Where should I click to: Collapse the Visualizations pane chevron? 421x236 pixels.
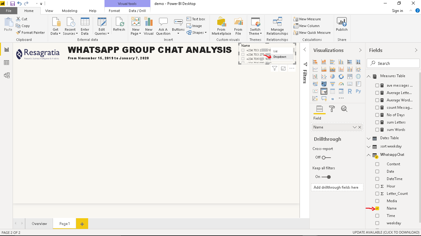[x=360, y=50]
